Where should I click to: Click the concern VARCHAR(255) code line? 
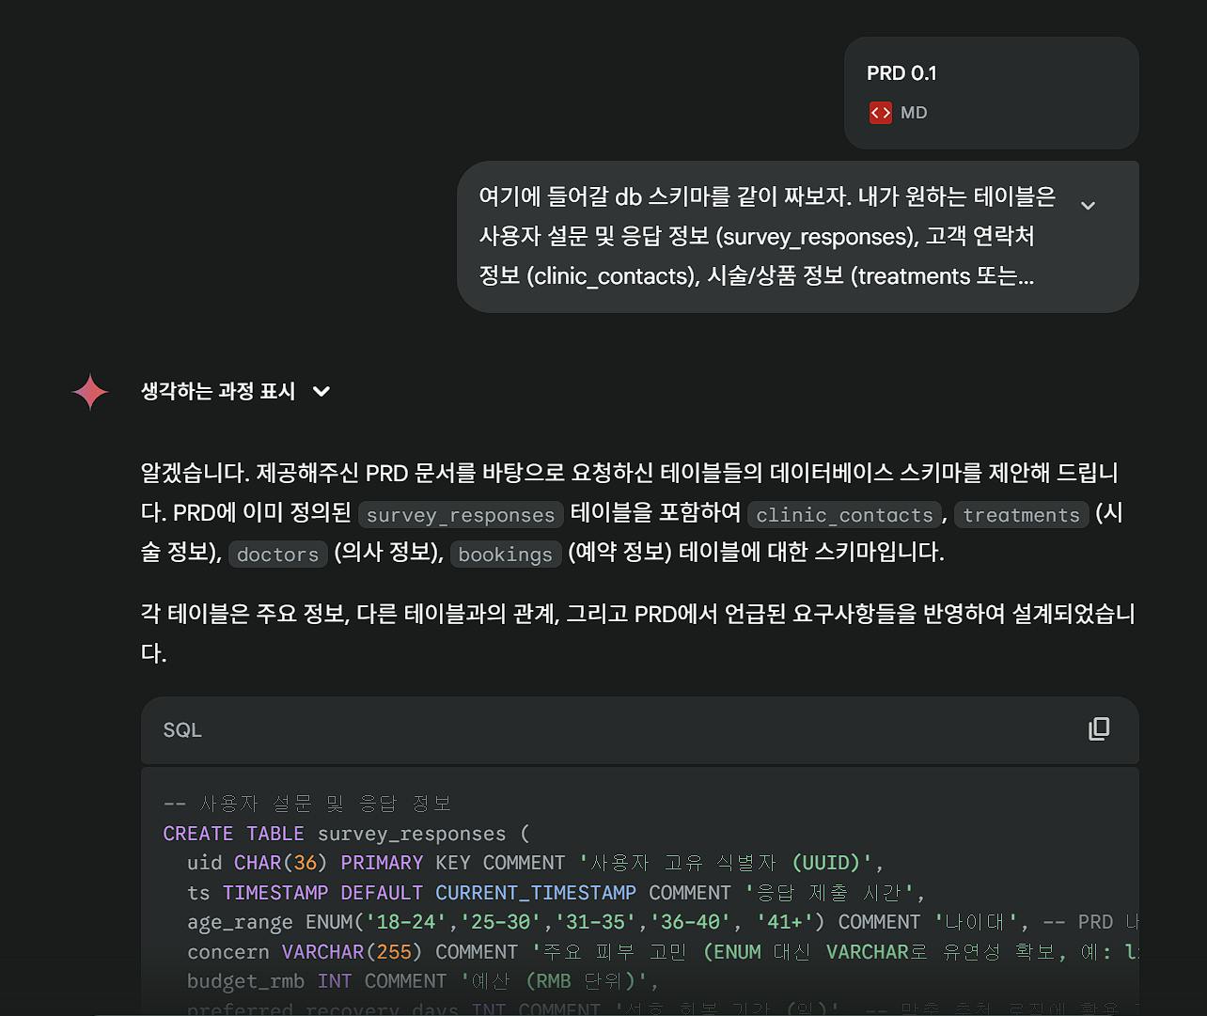[663, 952]
